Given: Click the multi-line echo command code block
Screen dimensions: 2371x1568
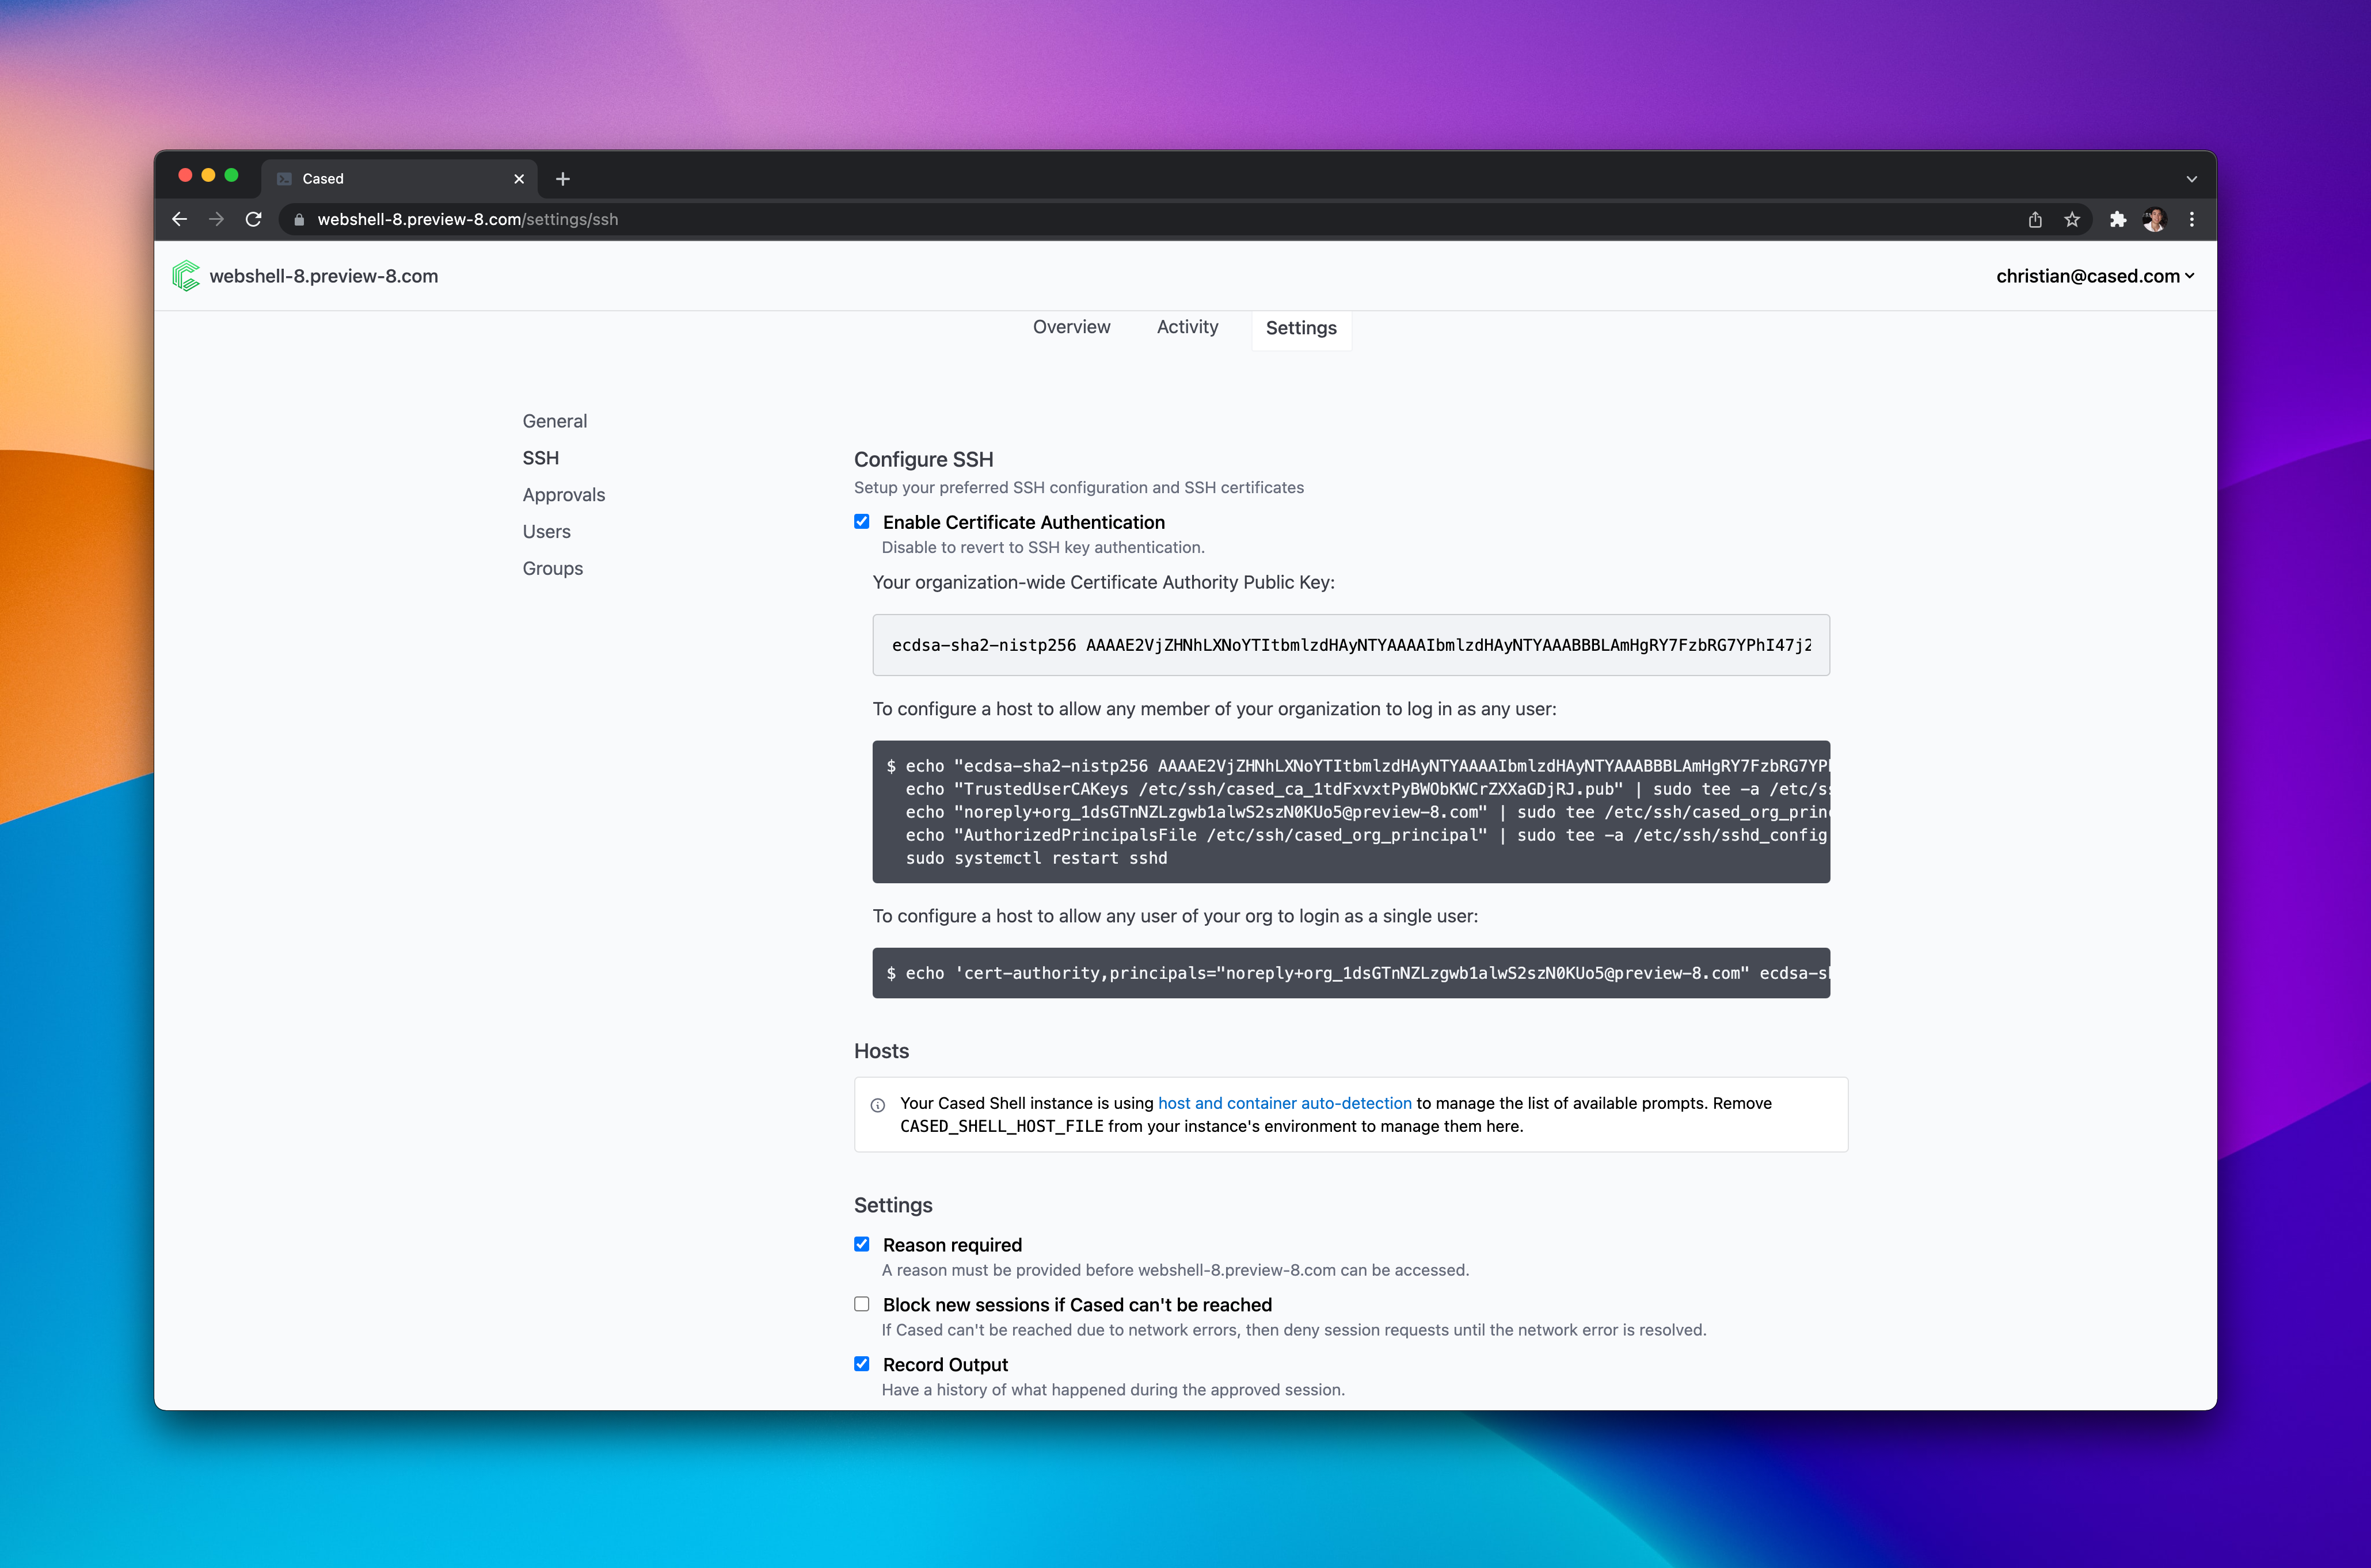Looking at the screenshot, I should [1350, 812].
